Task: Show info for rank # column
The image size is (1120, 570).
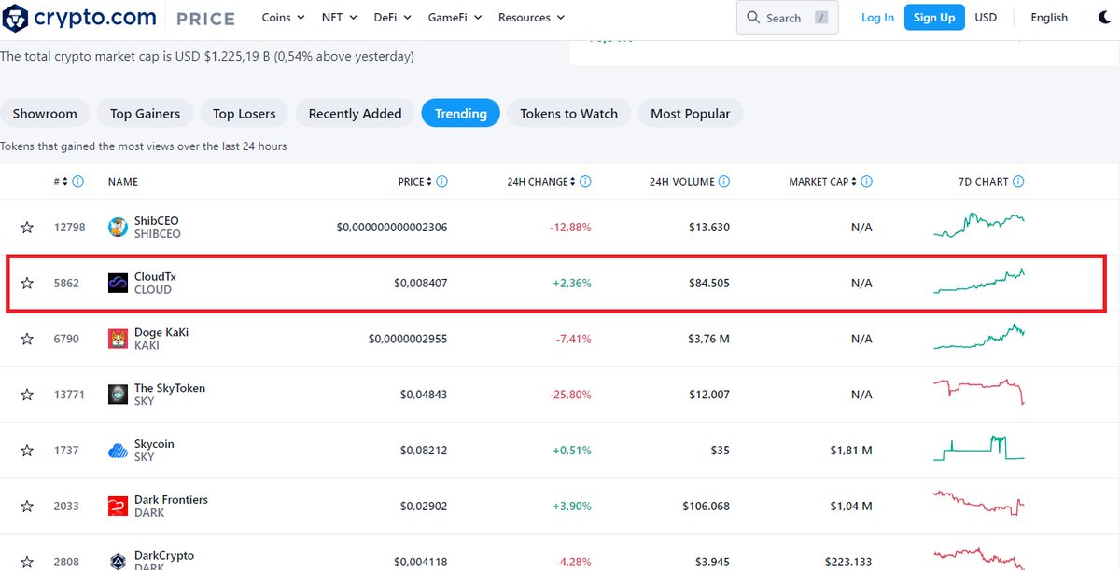Action: click(x=78, y=182)
